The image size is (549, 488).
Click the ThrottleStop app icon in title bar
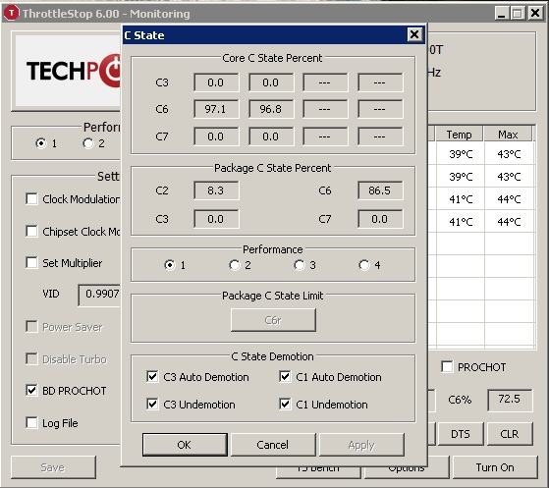pos(12,13)
